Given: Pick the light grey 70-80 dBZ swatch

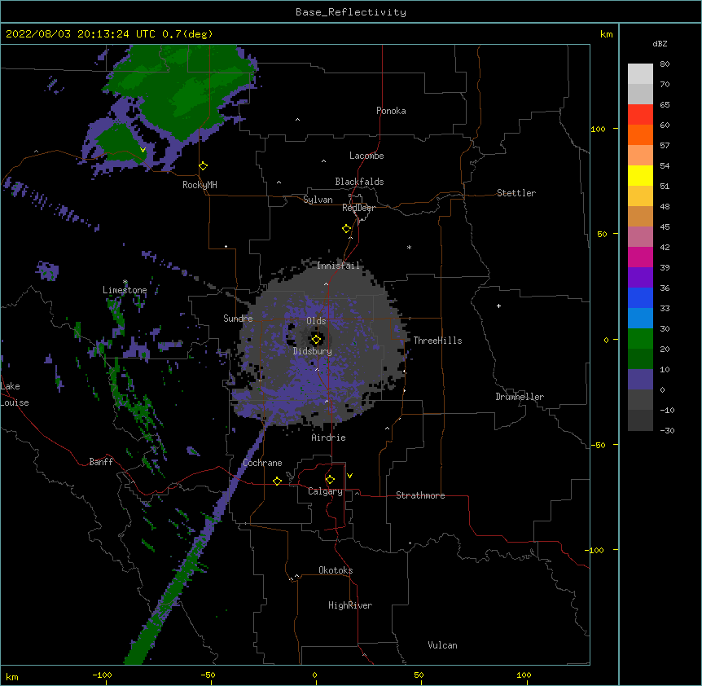Looking at the screenshot, I should [640, 74].
